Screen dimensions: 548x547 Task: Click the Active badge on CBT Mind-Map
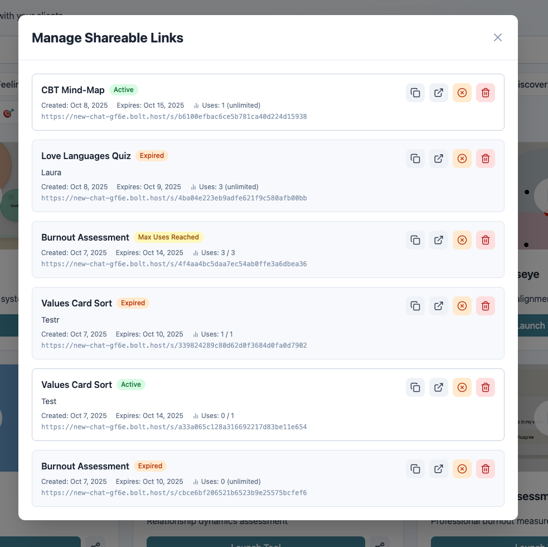point(124,90)
